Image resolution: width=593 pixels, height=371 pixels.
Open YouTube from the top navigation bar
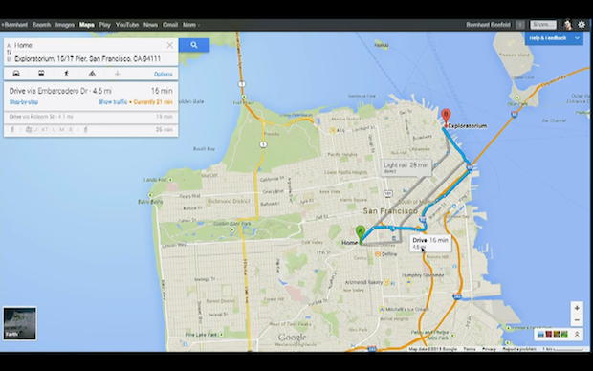pos(127,25)
